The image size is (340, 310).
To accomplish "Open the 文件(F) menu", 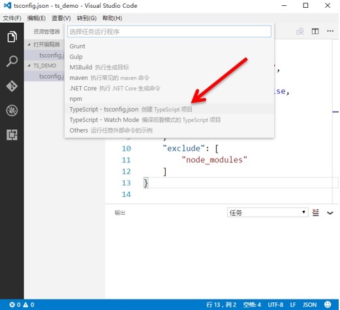I will [x=12, y=18].
